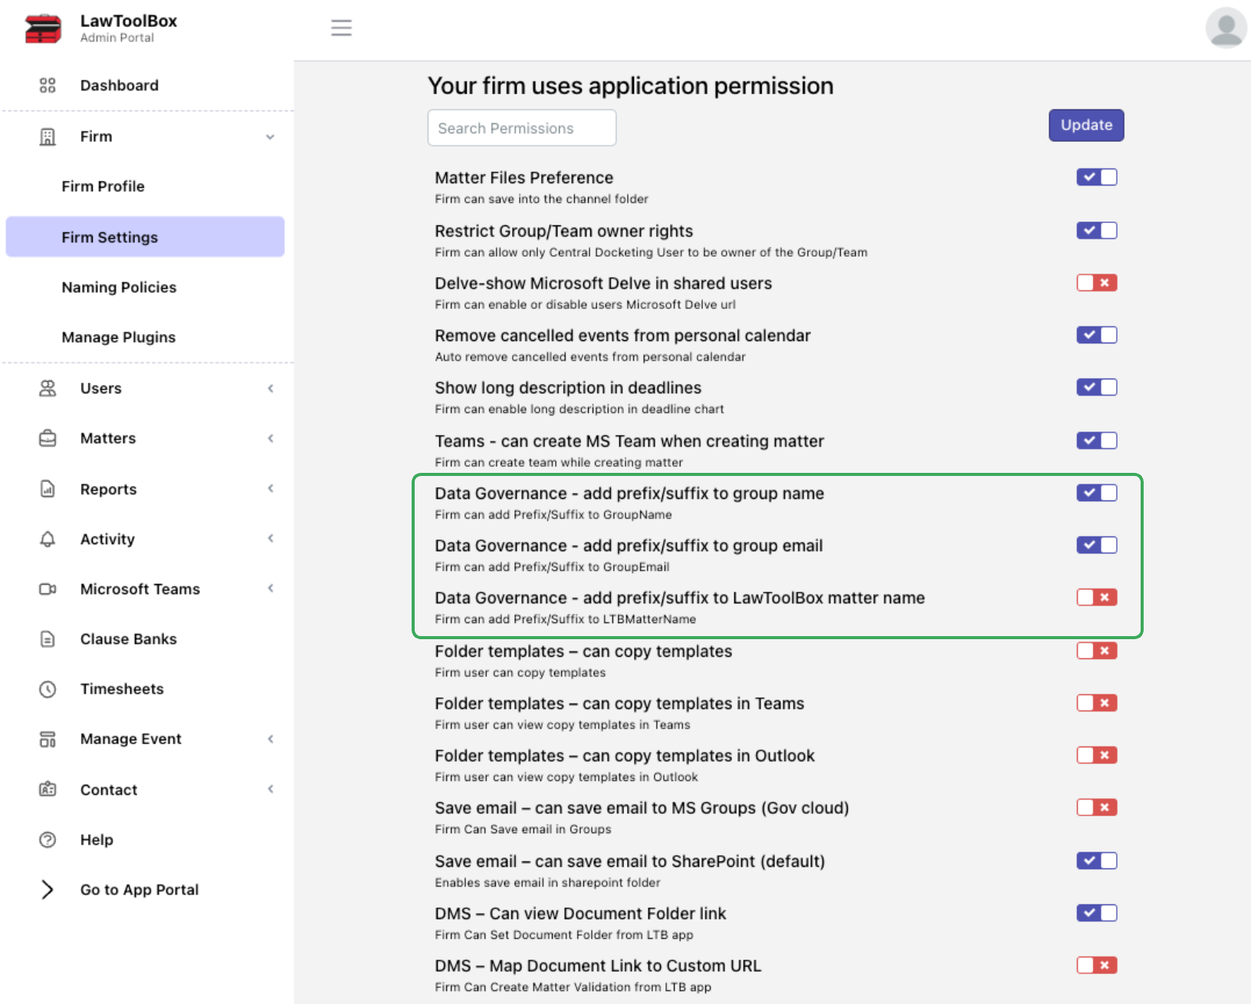Enable Folder templates copy in Teams toggle

[x=1096, y=703]
